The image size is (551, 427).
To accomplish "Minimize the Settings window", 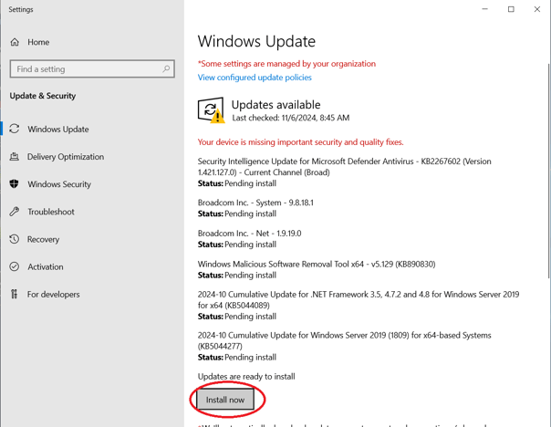I will [485, 9].
